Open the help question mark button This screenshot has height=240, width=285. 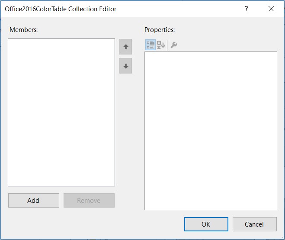(246, 9)
